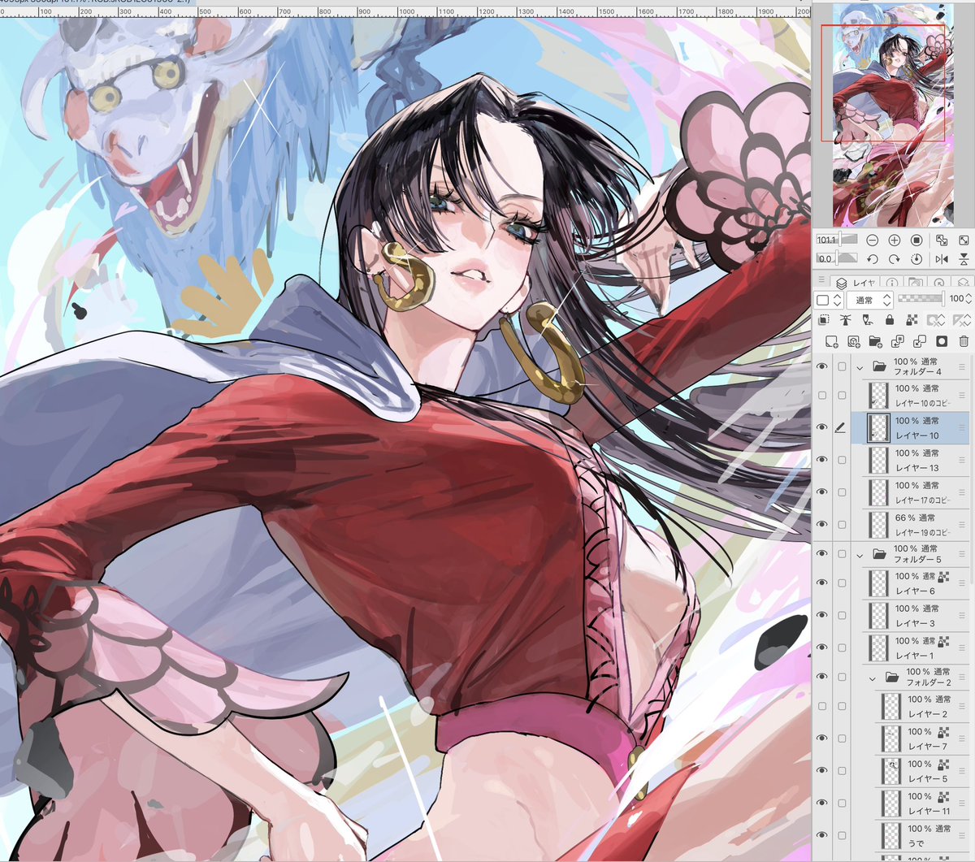Image resolution: width=975 pixels, height=862 pixels.
Task: Rotate canvas right with clockwise arrow
Action: pyautogui.click(x=894, y=259)
